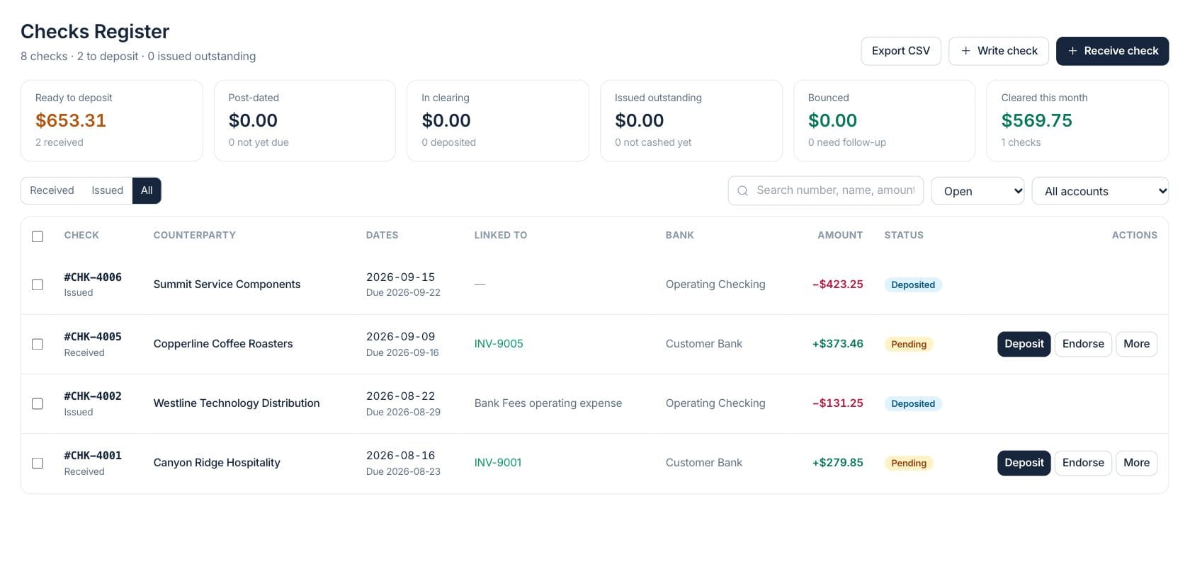Screen dimensions: 1190x564
Task: Click the DATES column header
Action: click(x=382, y=235)
